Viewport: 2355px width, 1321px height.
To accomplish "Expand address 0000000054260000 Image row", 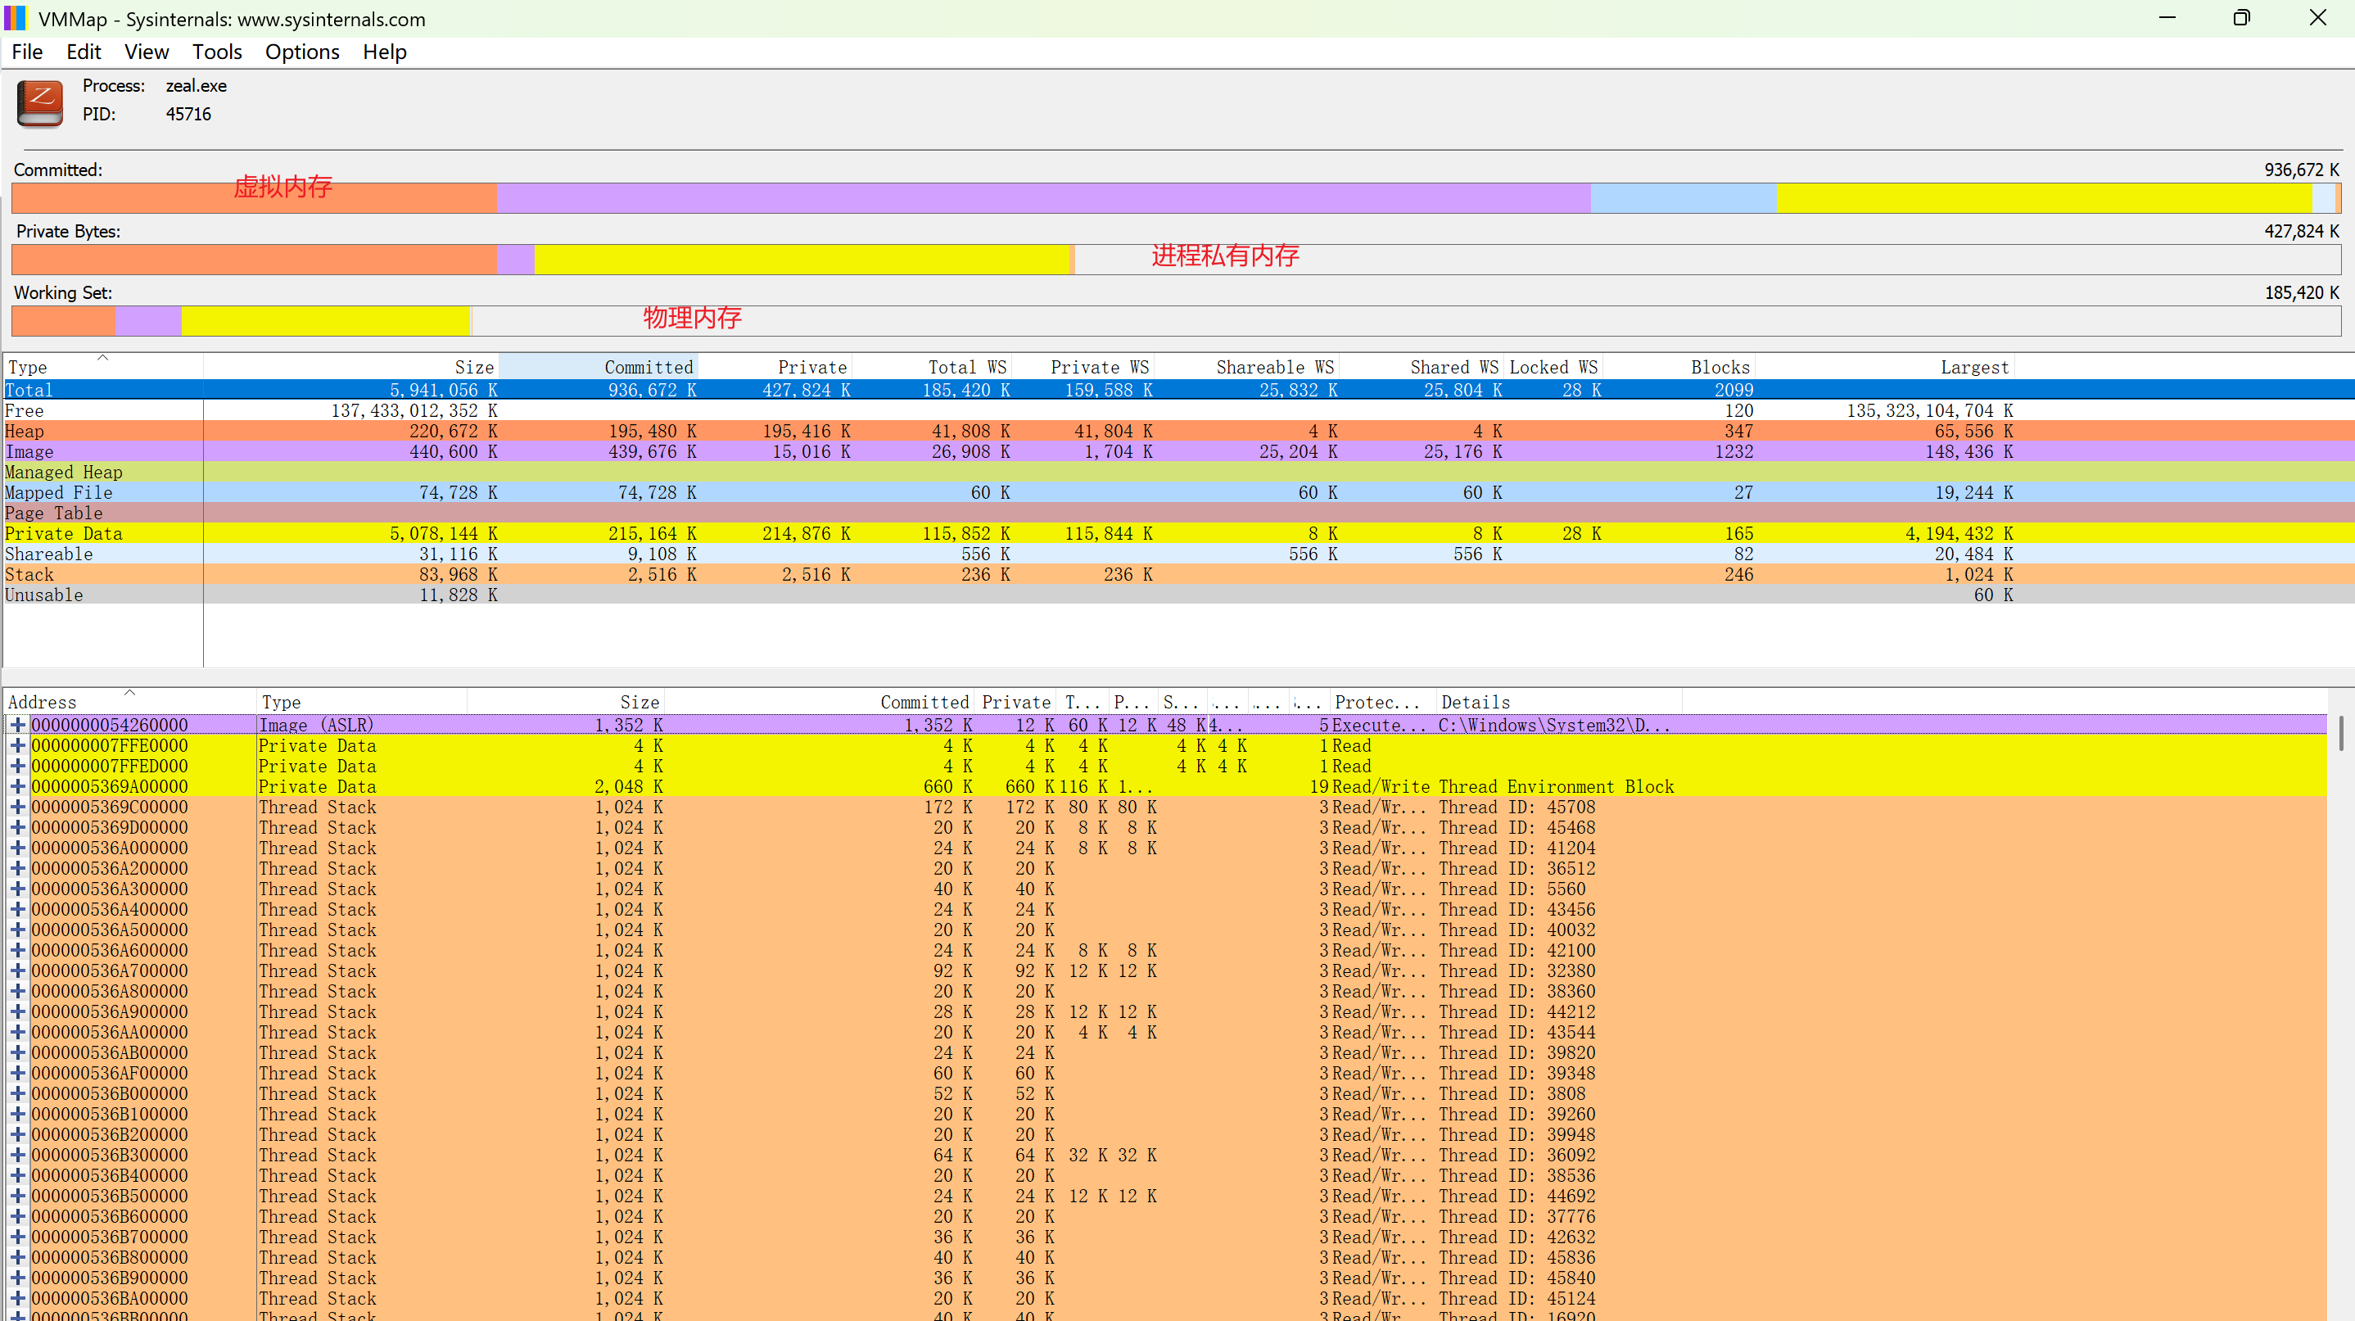I will 17,725.
